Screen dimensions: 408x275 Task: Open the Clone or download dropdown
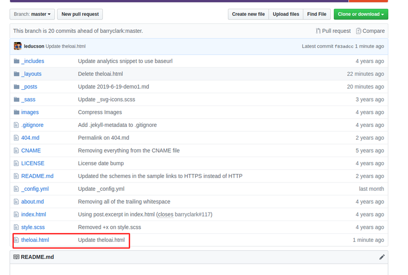tap(361, 14)
